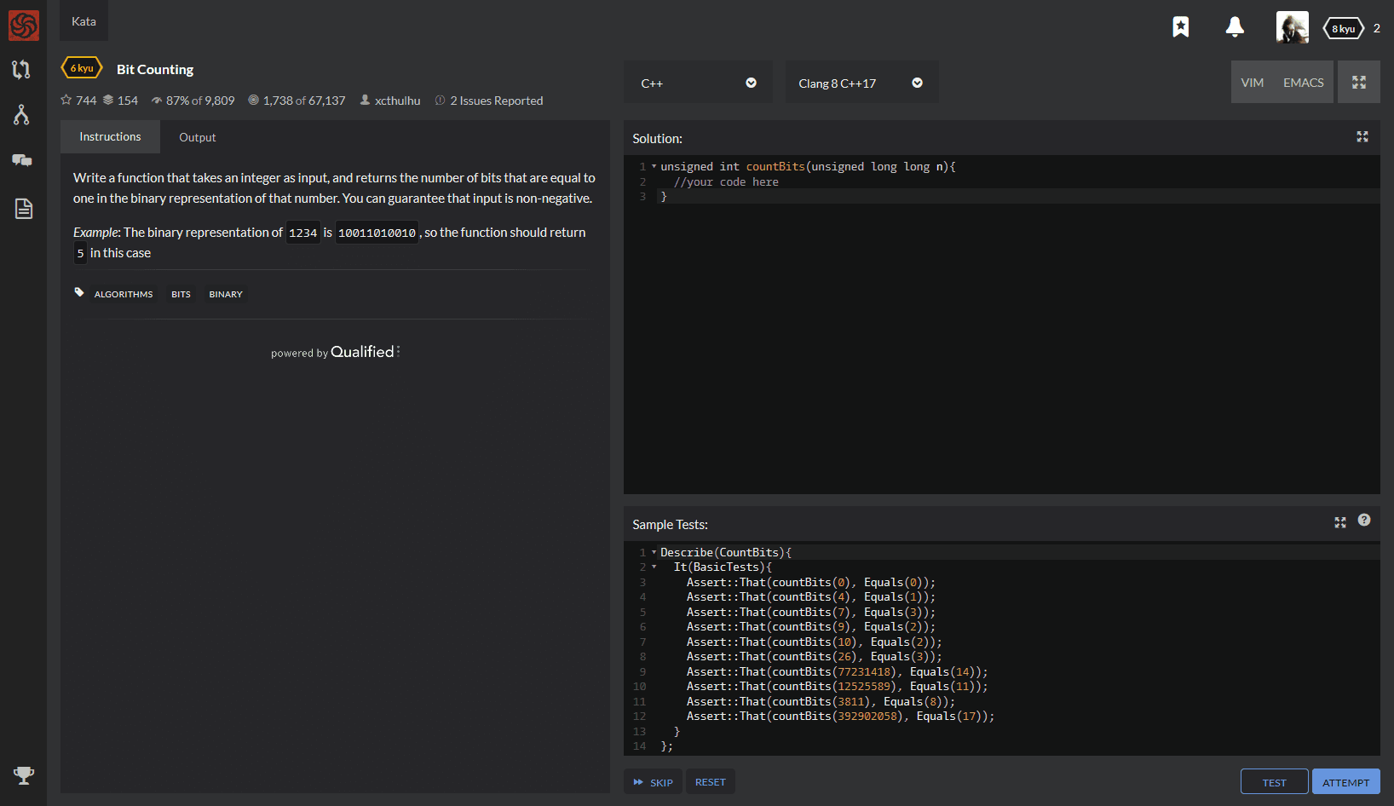This screenshot has height=806, width=1394.
Task: Expand the Solution editor to fullscreen
Action: 1362,136
